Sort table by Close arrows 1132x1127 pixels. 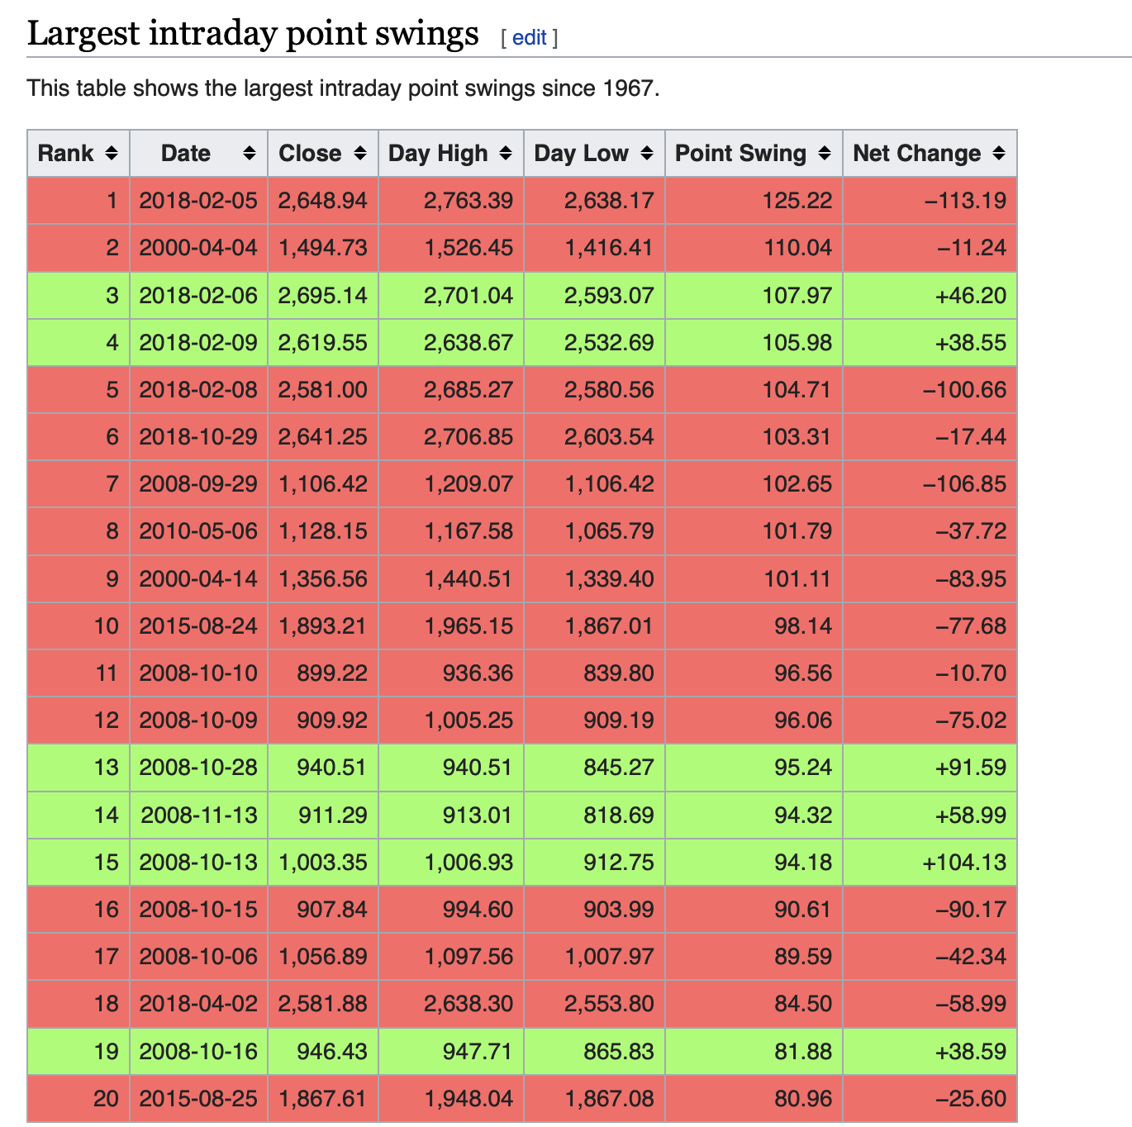click(360, 154)
